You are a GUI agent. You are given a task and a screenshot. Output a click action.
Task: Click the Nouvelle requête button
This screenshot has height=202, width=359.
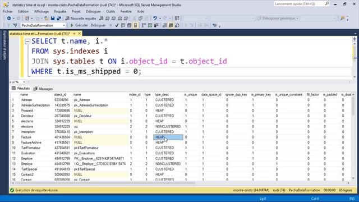[81, 19]
